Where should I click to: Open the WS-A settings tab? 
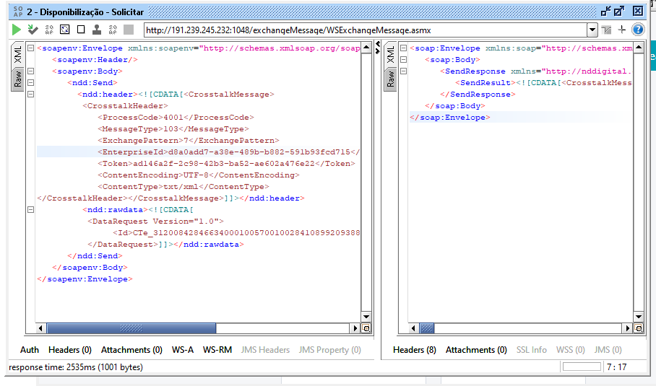[x=182, y=350]
